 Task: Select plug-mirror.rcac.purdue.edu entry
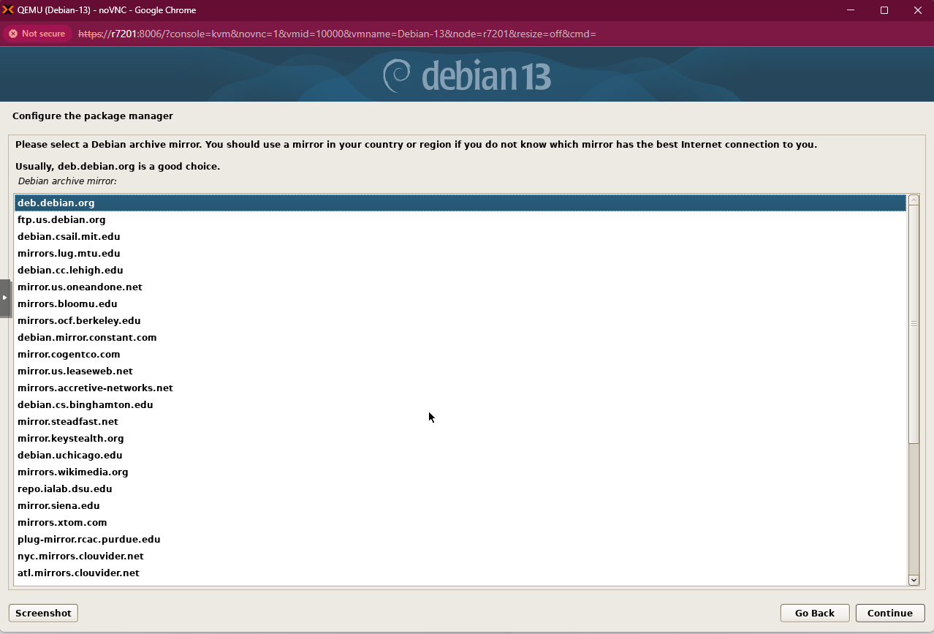(88, 539)
